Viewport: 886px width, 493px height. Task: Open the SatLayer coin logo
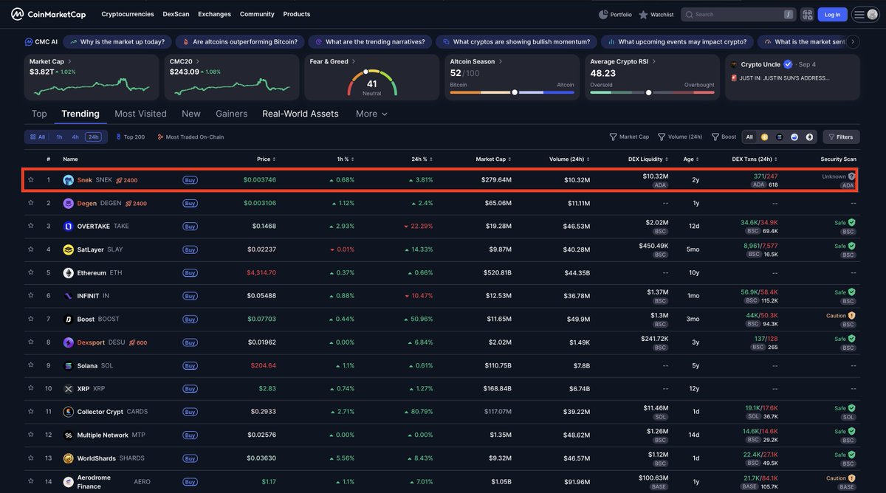click(69, 249)
